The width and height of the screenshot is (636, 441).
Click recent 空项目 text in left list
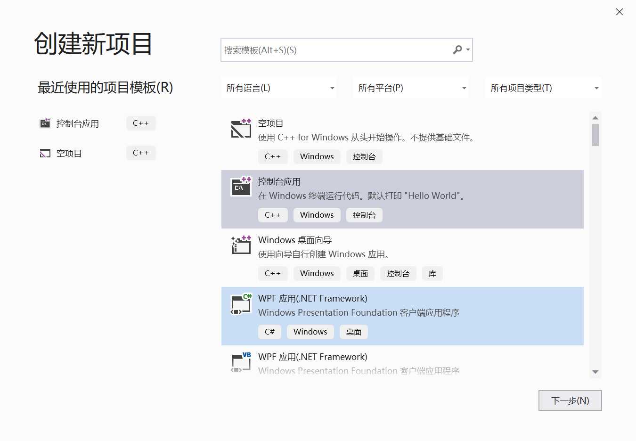point(69,154)
